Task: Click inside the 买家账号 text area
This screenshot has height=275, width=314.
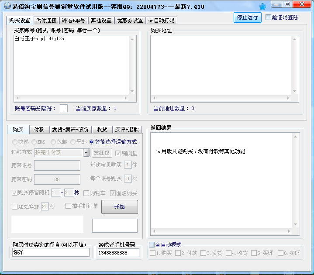Action: click(72, 65)
